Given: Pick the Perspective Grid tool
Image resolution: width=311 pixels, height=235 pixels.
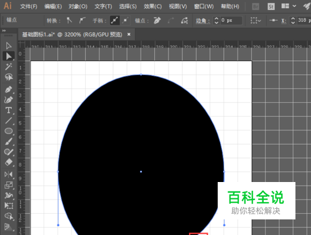Looking at the screenshot, I should [9, 227].
